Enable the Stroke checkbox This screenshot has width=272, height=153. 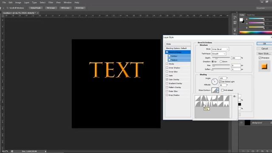[x=167, y=64]
